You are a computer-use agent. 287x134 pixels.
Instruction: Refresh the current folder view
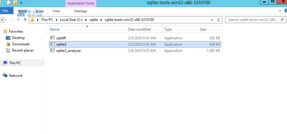[x=218, y=20]
